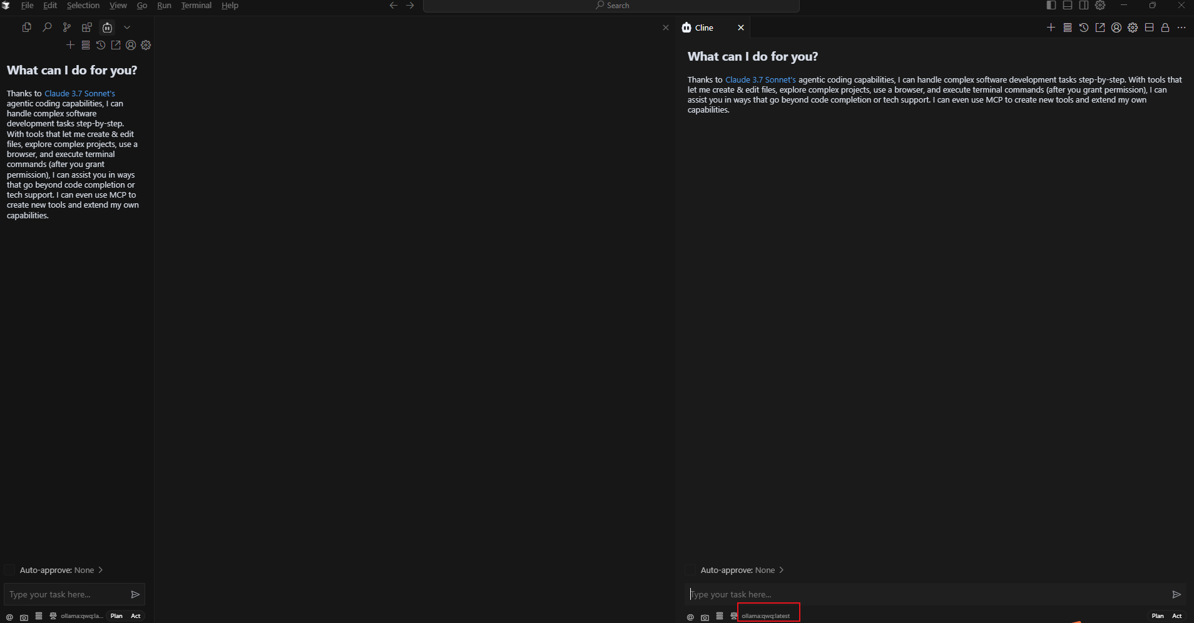Click the camera icon in right chat panel

705,617
